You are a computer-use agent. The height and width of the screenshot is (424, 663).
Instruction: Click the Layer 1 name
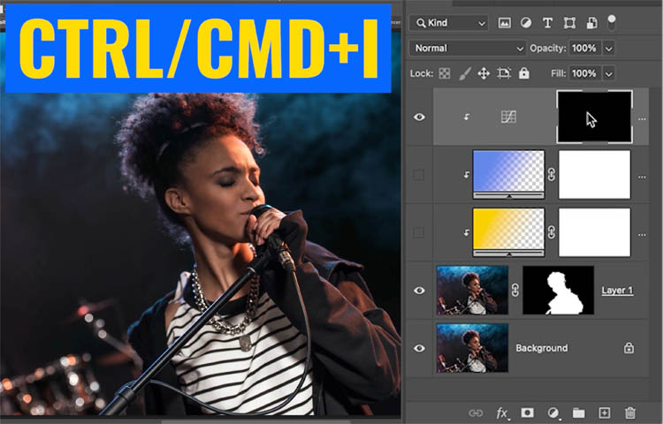click(617, 291)
